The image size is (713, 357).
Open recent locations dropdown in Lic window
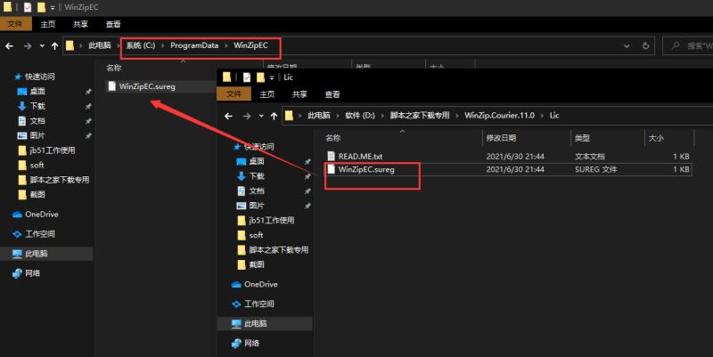click(261, 116)
